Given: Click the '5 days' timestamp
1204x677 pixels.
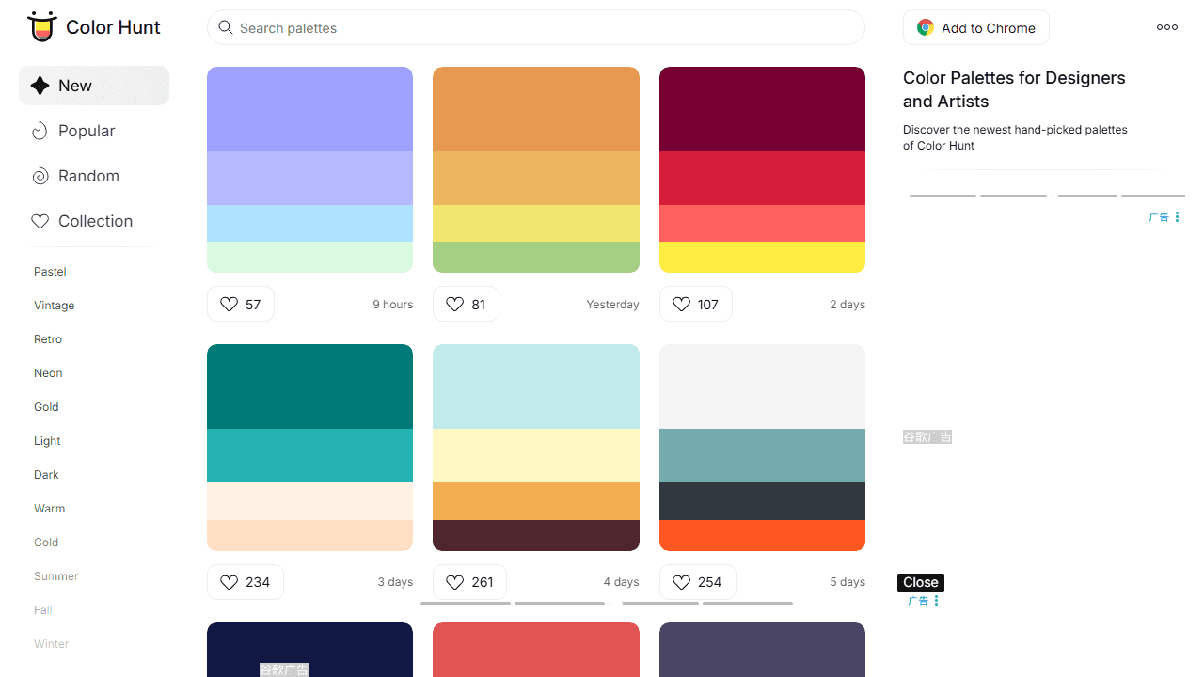Looking at the screenshot, I should 848,582.
